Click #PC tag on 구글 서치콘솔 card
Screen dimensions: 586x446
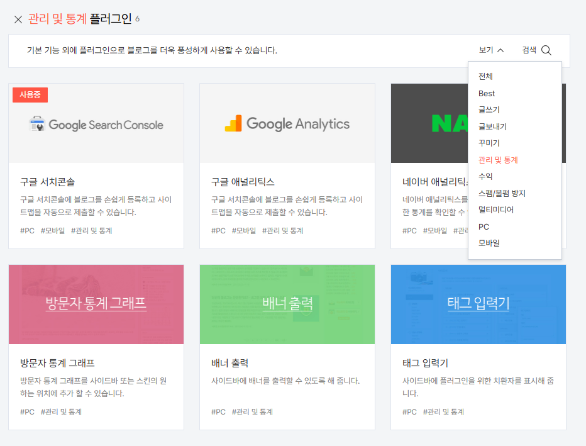coord(27,231)
